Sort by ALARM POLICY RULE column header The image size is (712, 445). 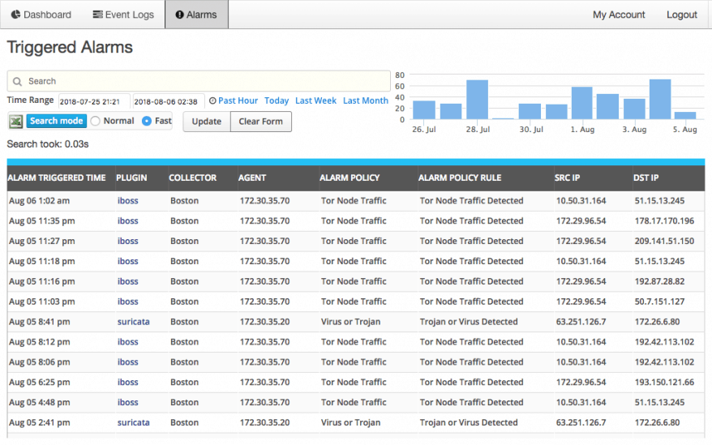click(x=460, y=178)
